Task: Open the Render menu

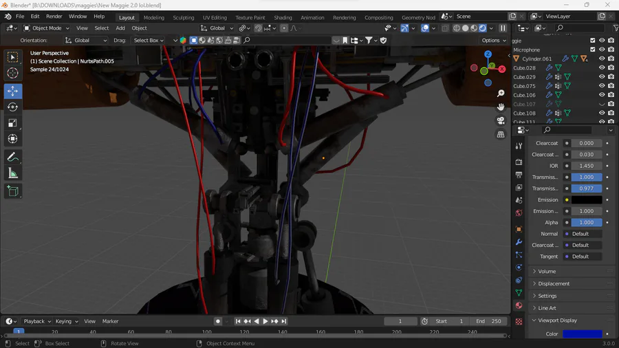Action: 54,17
